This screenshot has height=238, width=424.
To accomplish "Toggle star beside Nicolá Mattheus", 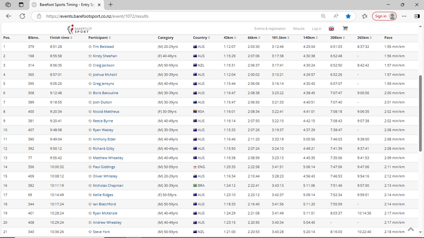I will pos(90,111).
